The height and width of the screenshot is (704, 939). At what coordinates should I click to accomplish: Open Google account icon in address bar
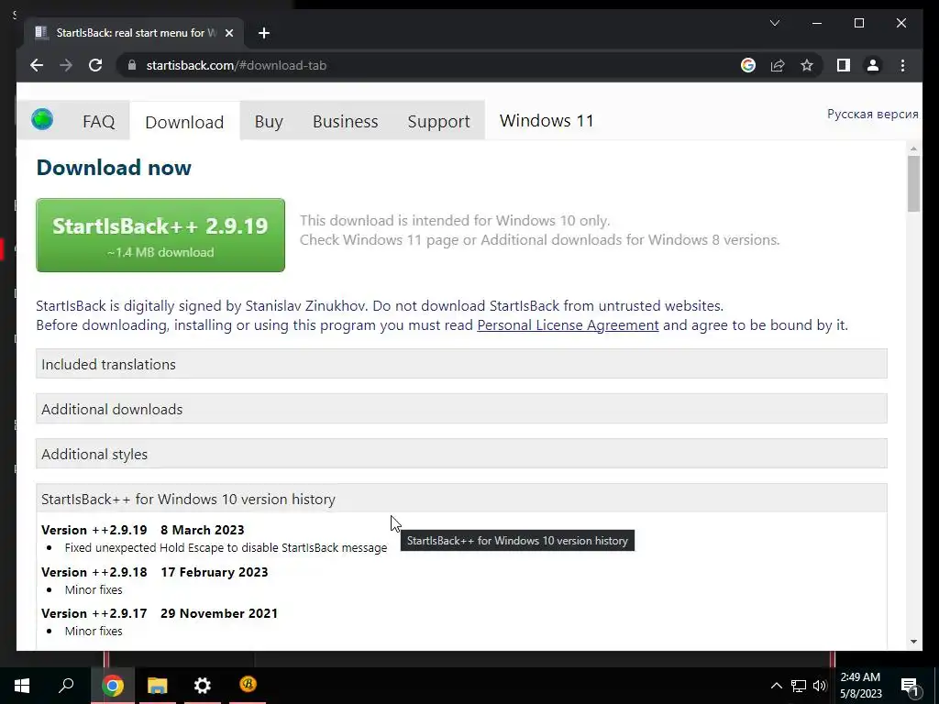[x=748, y=65]
